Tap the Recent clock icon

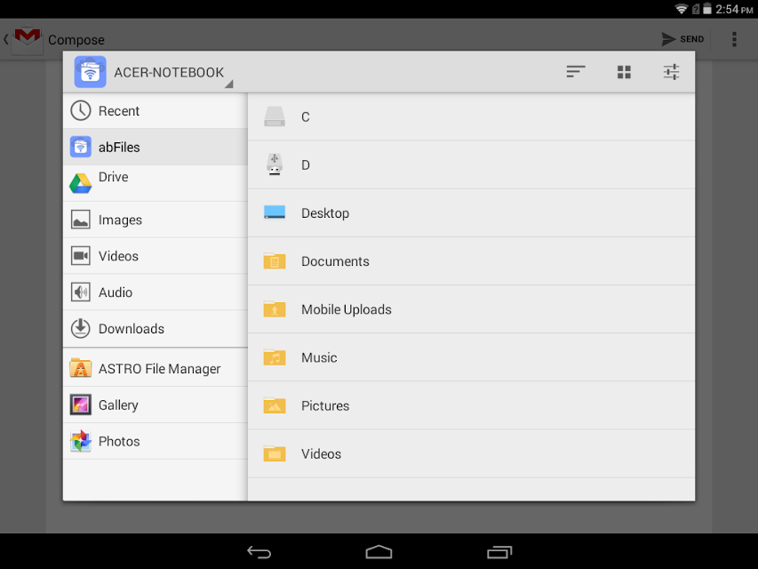click(x=80, y=111)
